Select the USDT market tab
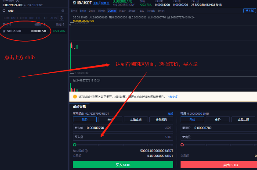Viewport: 257px width, 170px height. [x=14, y=18]
